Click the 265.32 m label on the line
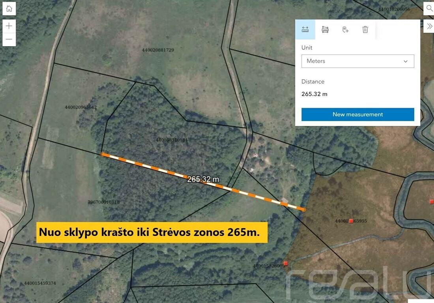434x303 pixels. click(203, 179)
